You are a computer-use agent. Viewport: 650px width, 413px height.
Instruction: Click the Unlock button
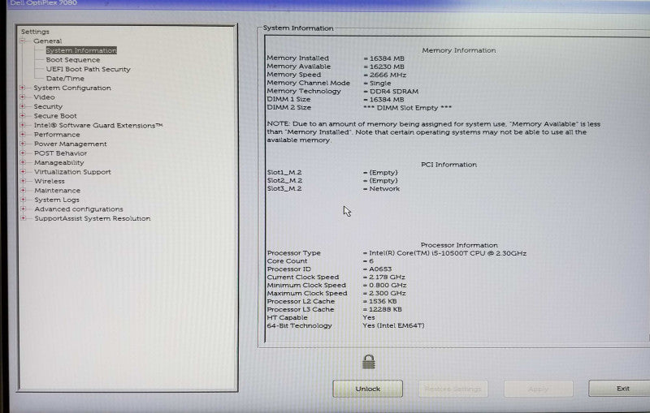[368, 389]
